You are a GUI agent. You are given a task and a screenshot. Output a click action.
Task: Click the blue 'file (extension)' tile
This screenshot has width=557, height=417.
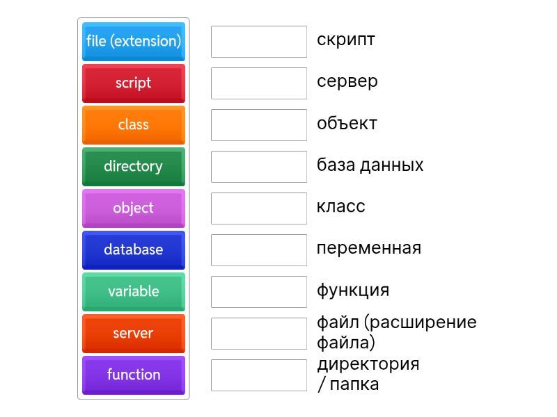(133, 41)
